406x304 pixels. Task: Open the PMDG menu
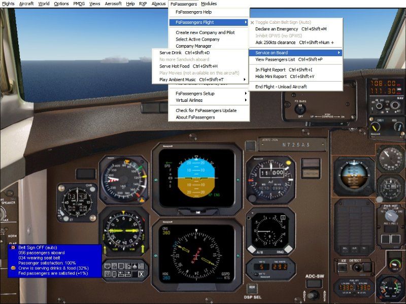[x=79, y=4]
